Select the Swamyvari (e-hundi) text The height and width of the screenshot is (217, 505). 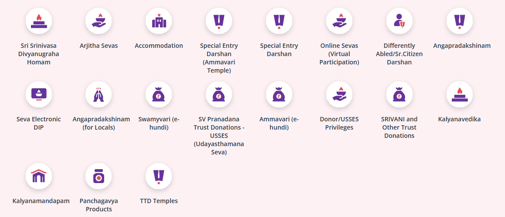point(159,123)
